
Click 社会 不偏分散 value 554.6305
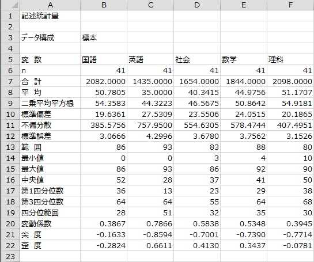pyautogui.click(x=197, y=126)
